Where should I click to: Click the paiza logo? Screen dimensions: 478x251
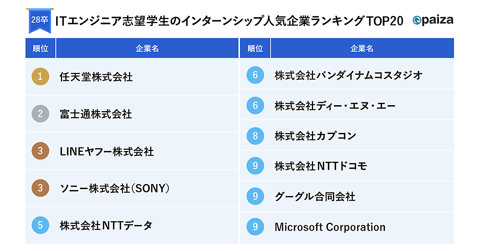pyautogui.click(x=433, y=20)
